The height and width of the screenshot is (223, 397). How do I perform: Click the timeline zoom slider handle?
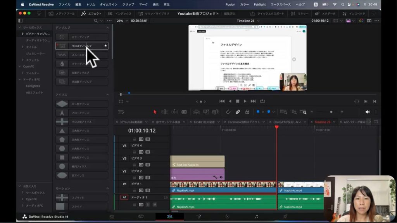click(x=331, y=112)
